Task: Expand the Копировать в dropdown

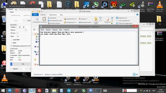Action: pos(76,22)
